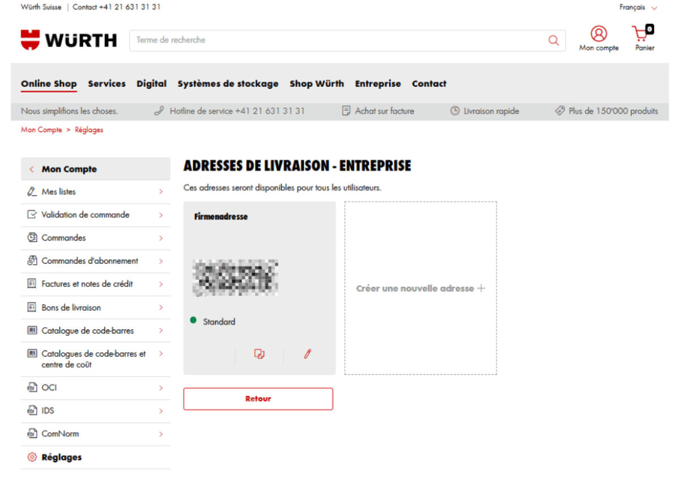Select the ComNorm sidebar label
Image resolution: width=680 pixels, height=486 pixels.
click(60, 434)
